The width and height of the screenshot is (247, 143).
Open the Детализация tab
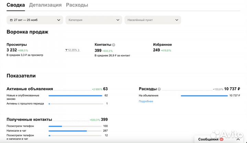click(x=45, y=5)
